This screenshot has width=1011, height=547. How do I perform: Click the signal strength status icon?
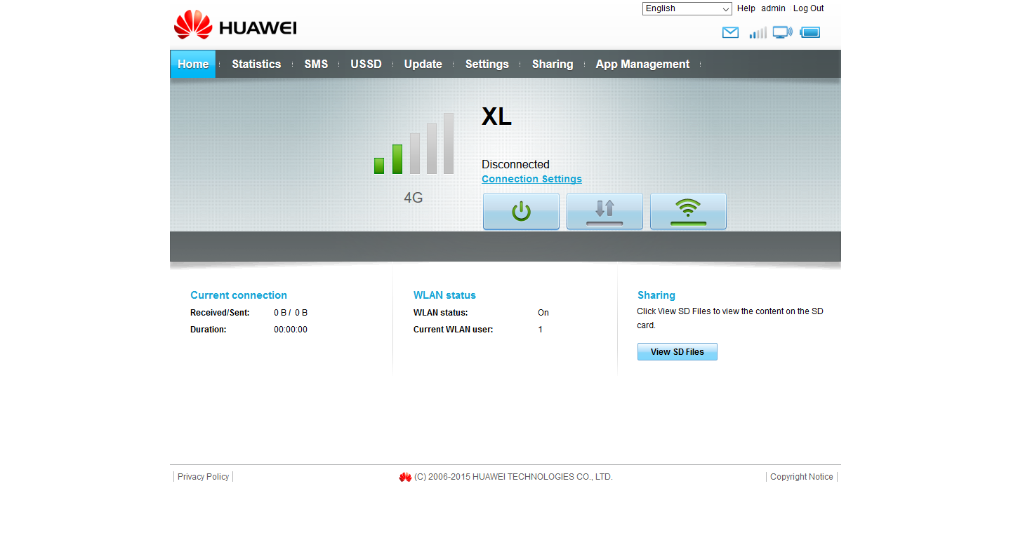[x=758, y=32]
